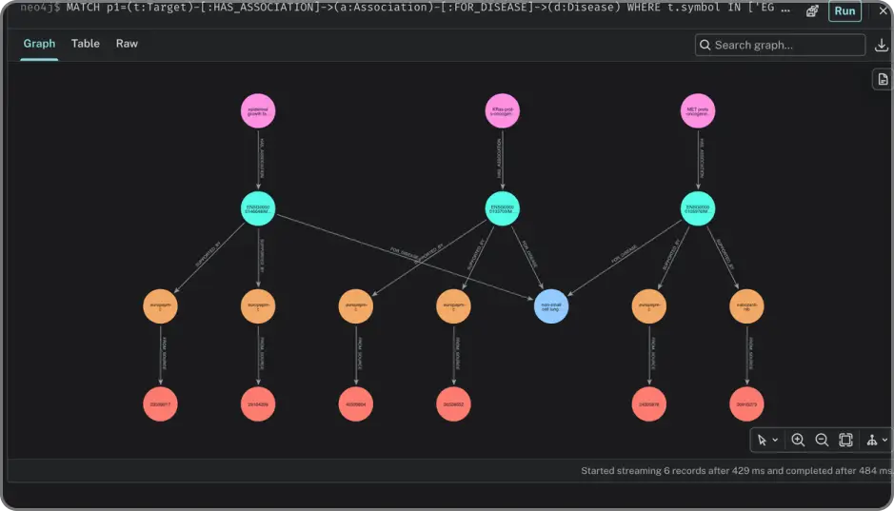Open the node properties side panel icon
The height and width of the screenshot is (511, 894).
(x=883, y=79)
